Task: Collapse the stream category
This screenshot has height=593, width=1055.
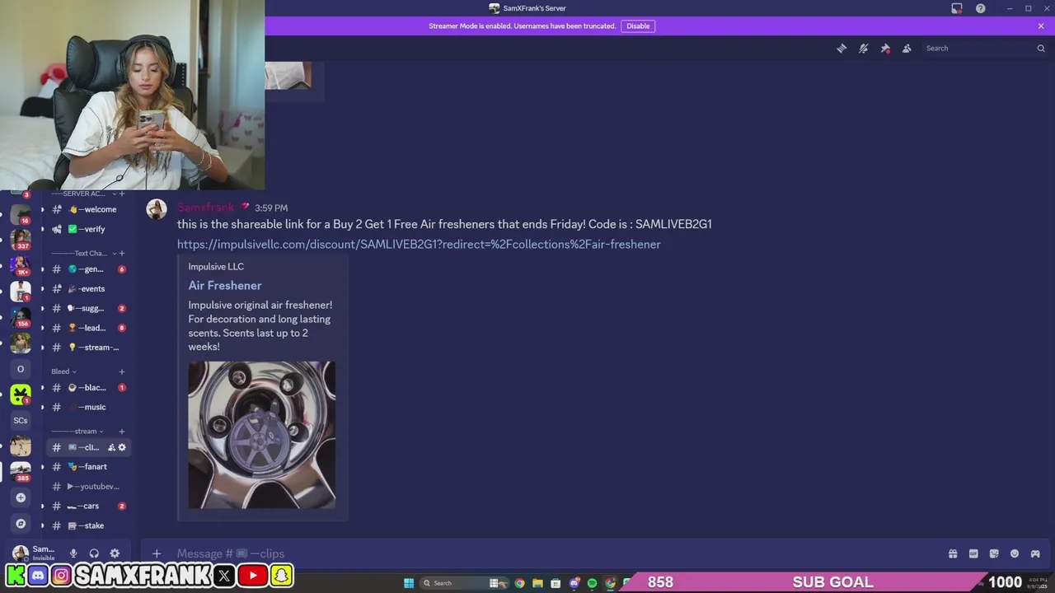Action: 77,432
